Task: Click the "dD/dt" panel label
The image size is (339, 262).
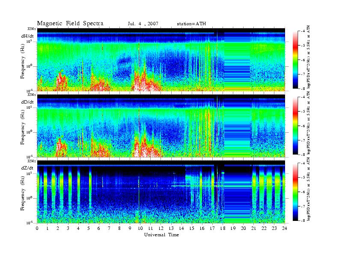Action: coord(27,102)
